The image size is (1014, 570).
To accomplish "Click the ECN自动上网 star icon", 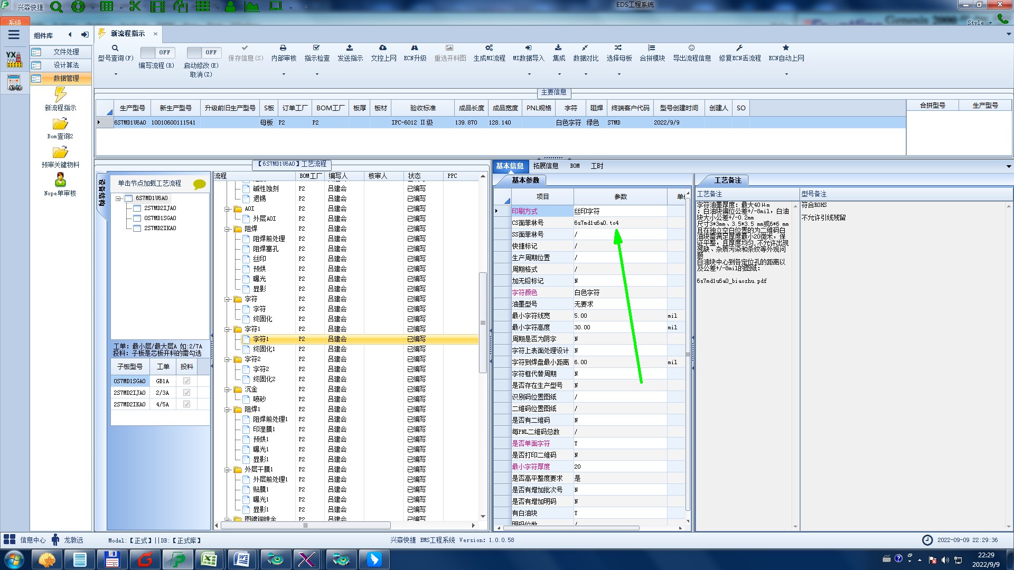I will click(x=786, y=48).
